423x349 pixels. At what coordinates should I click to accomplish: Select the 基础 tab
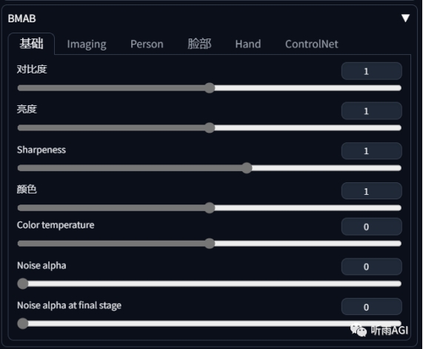coord(31,44)
